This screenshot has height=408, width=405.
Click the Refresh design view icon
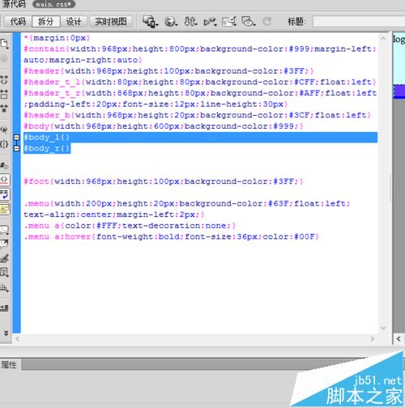click(x=267, y=22)
